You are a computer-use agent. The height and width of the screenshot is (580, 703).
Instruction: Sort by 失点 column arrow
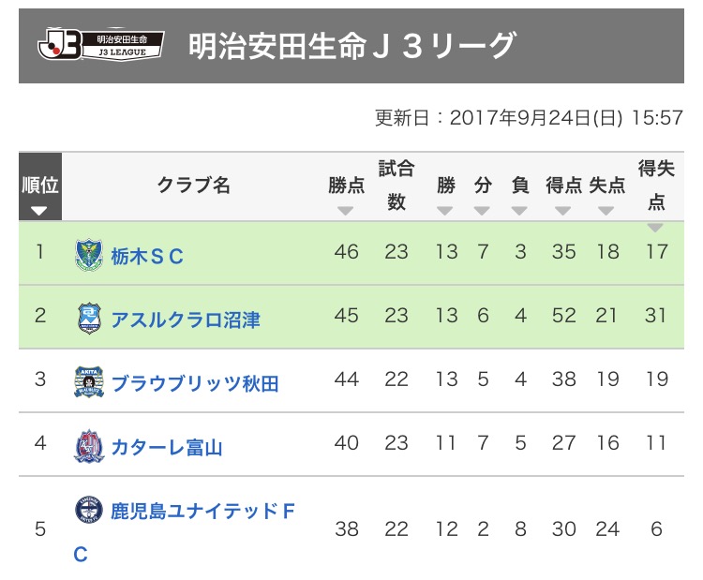tap(606, 211)
